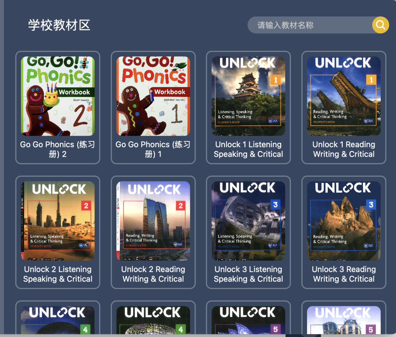
Task: Open Go Go Phonics Workbook 1 cover
Action: point(153,96)
